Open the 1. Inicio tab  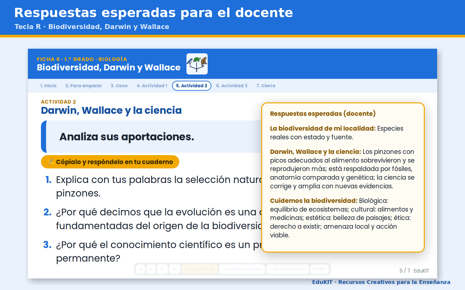pyautogui.click(x=48, y=86)
